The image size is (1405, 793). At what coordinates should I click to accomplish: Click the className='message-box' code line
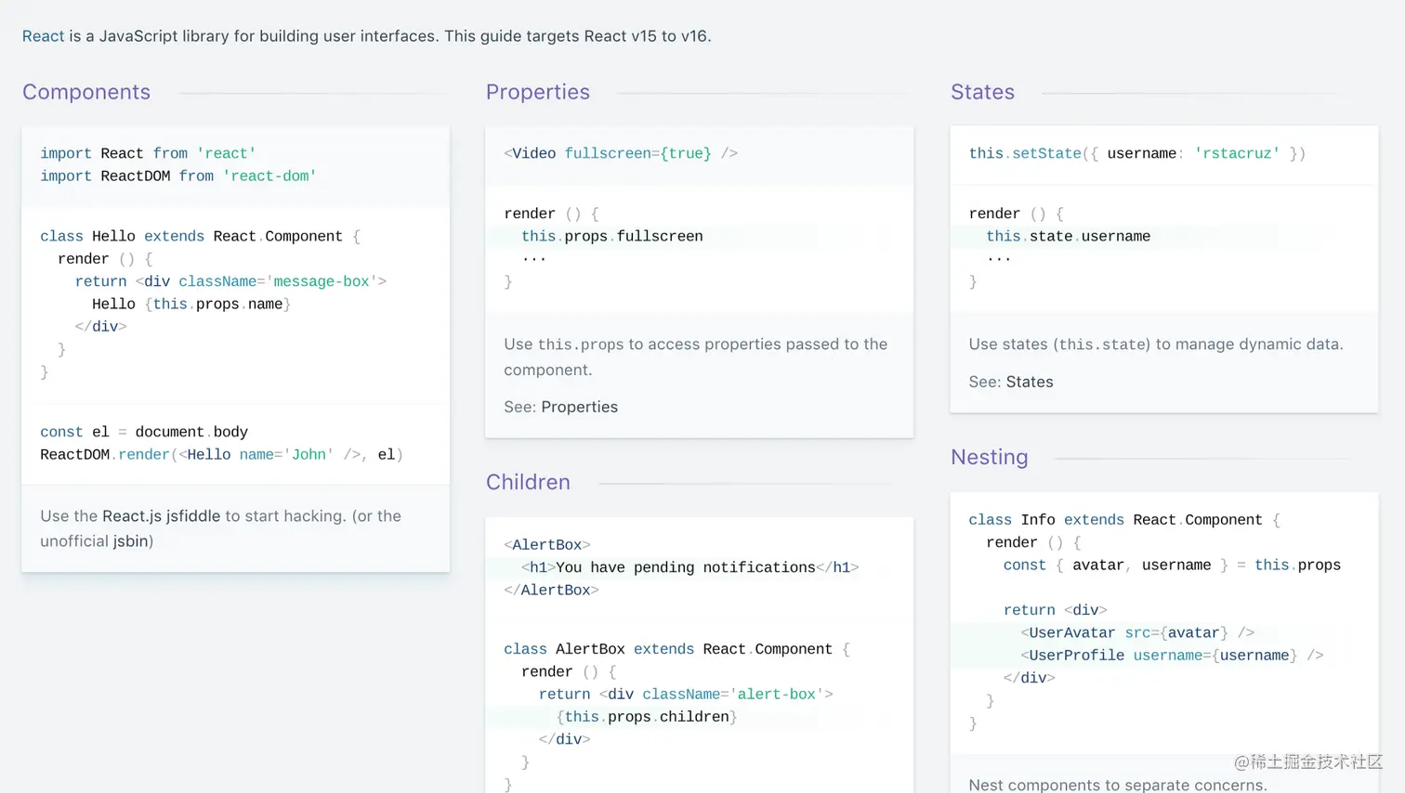[230, 281]
